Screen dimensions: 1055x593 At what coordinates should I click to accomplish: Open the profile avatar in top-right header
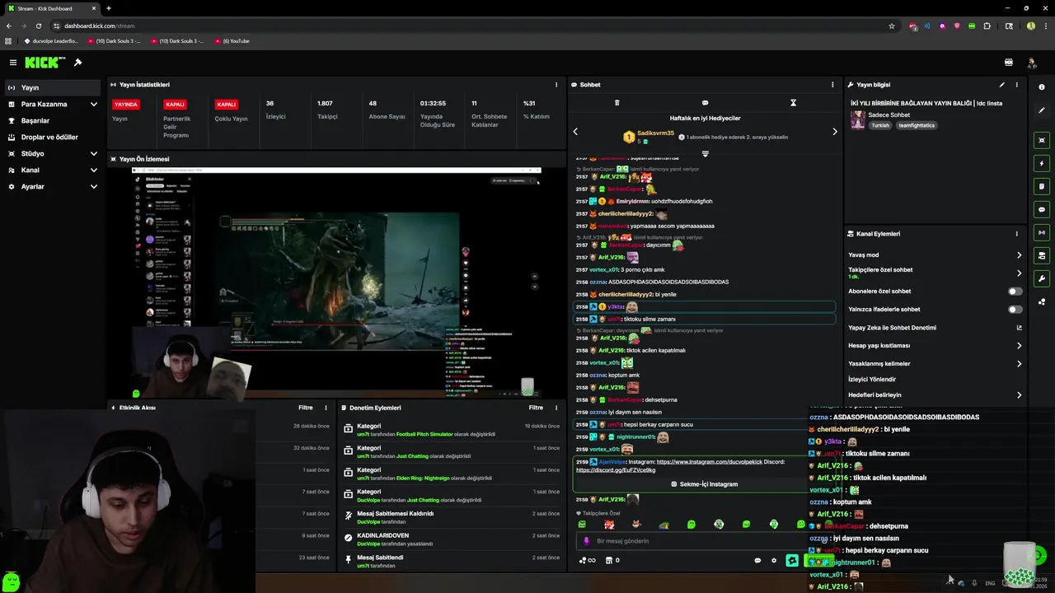click(x=1031, y=63)
